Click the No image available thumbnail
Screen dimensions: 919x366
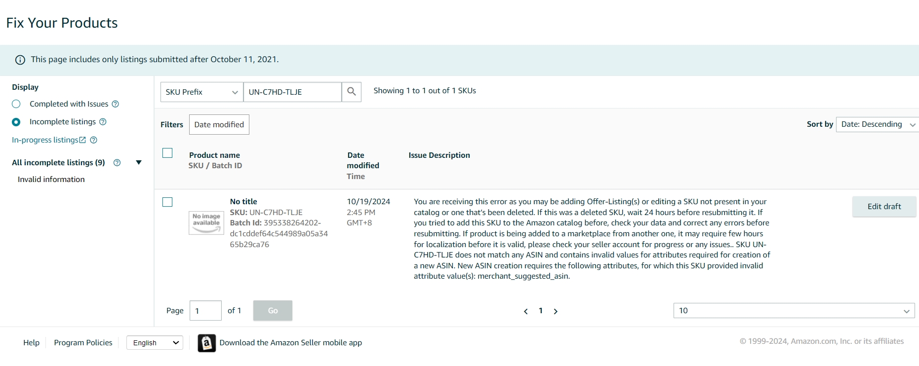[x=206, y=222]
